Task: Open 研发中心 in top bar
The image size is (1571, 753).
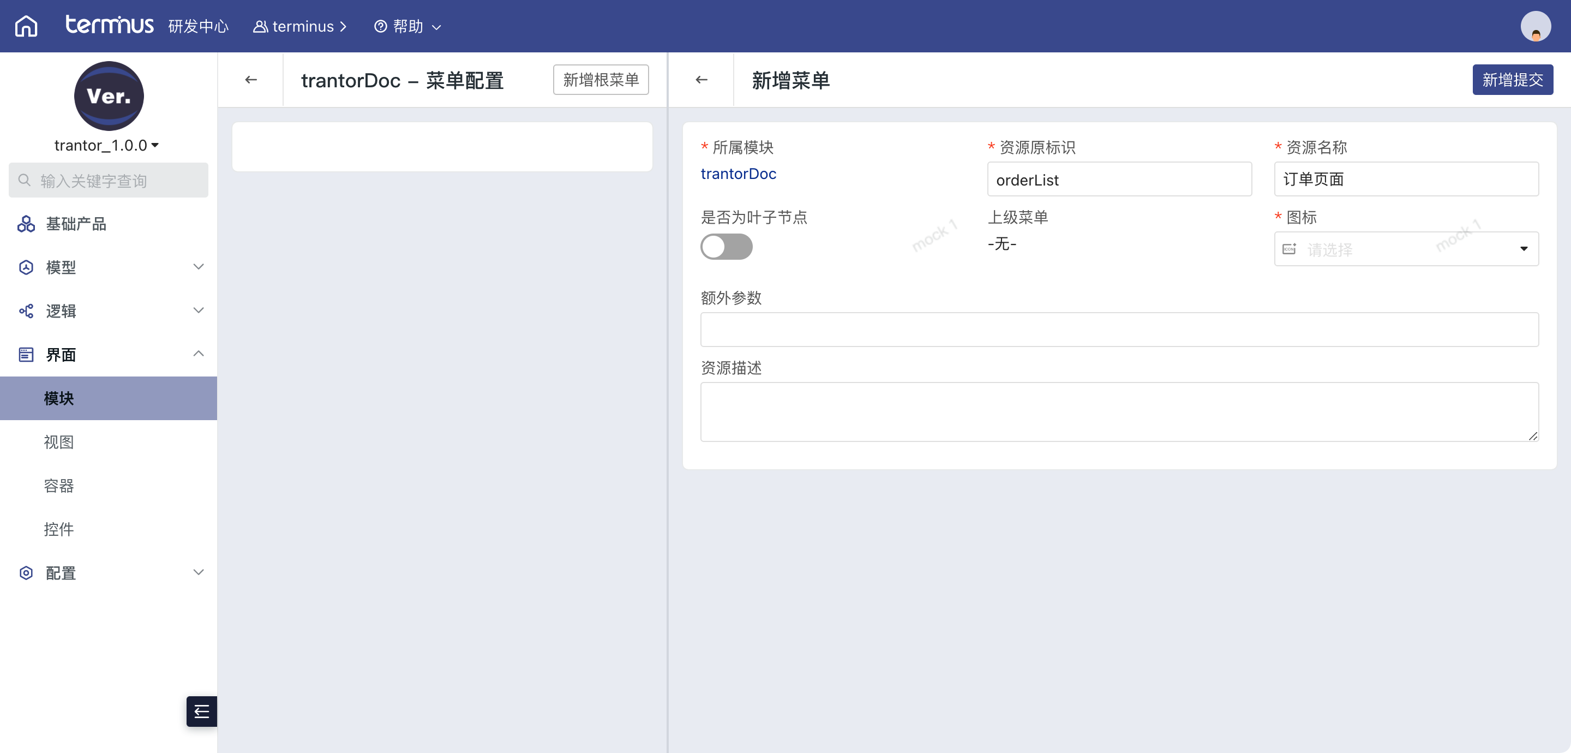Action: [198, 27]
